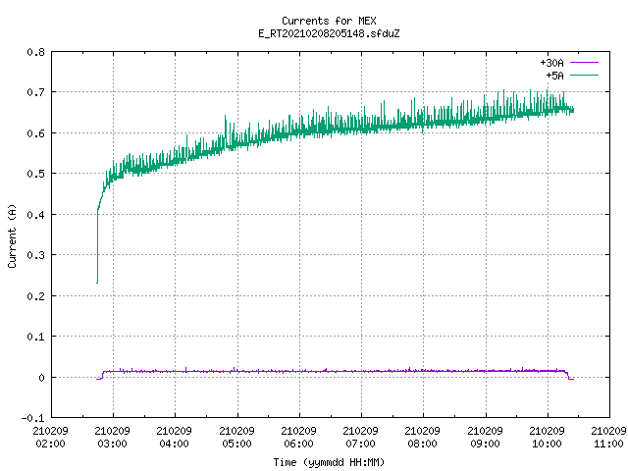
Task: Click y-axis tick value 0.7
Action: (x=35, y=92)
